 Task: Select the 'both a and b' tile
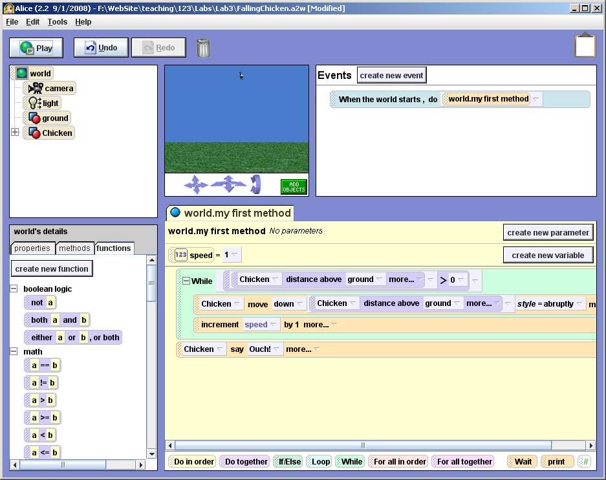pyautogui.click(x=57, y=320)
